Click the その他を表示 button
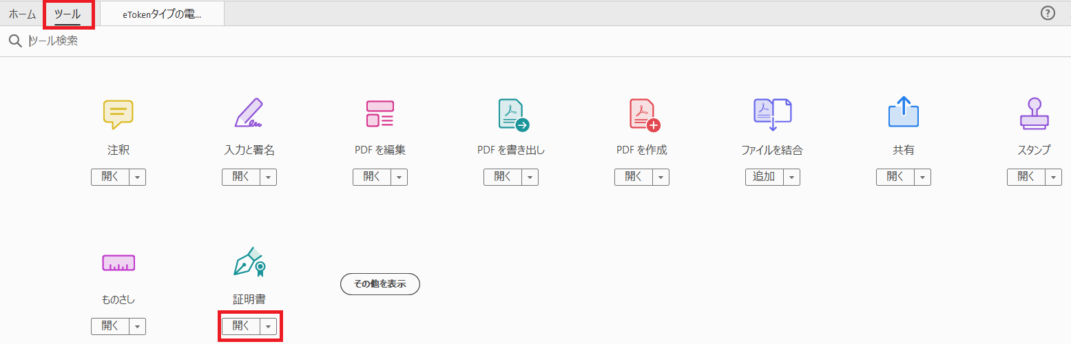 380,283
